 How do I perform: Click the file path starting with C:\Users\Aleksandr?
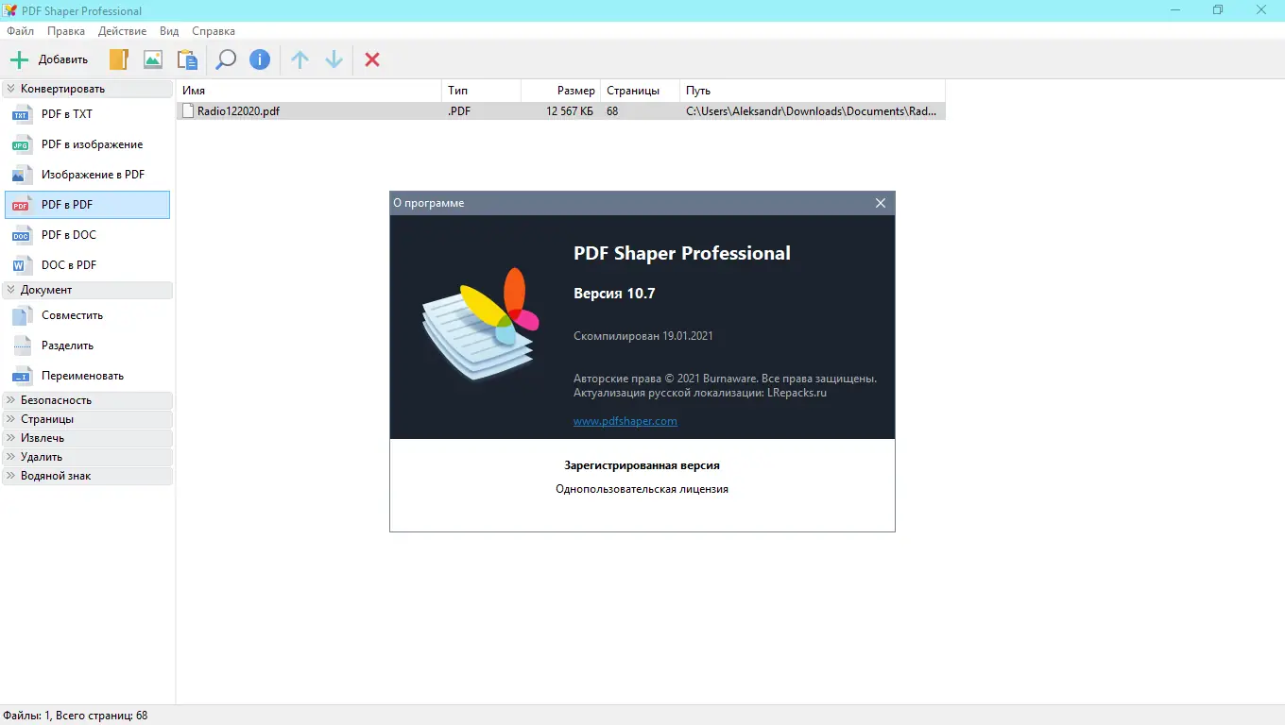[812, 111]
